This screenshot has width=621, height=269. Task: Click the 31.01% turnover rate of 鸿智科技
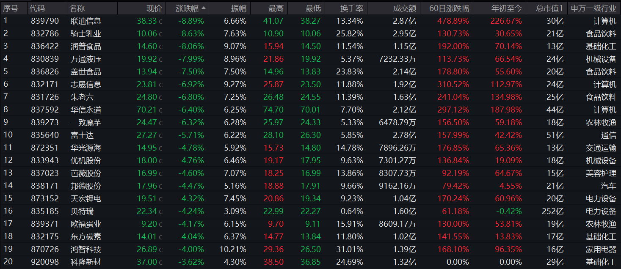click(x=350, y=249)
